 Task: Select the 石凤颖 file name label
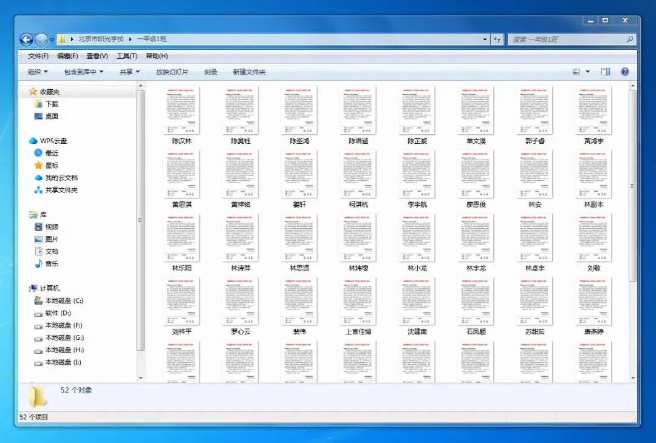(x=476, y=332)
